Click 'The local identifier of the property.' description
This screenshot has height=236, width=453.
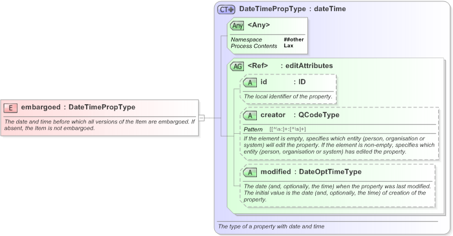(288, 96)
